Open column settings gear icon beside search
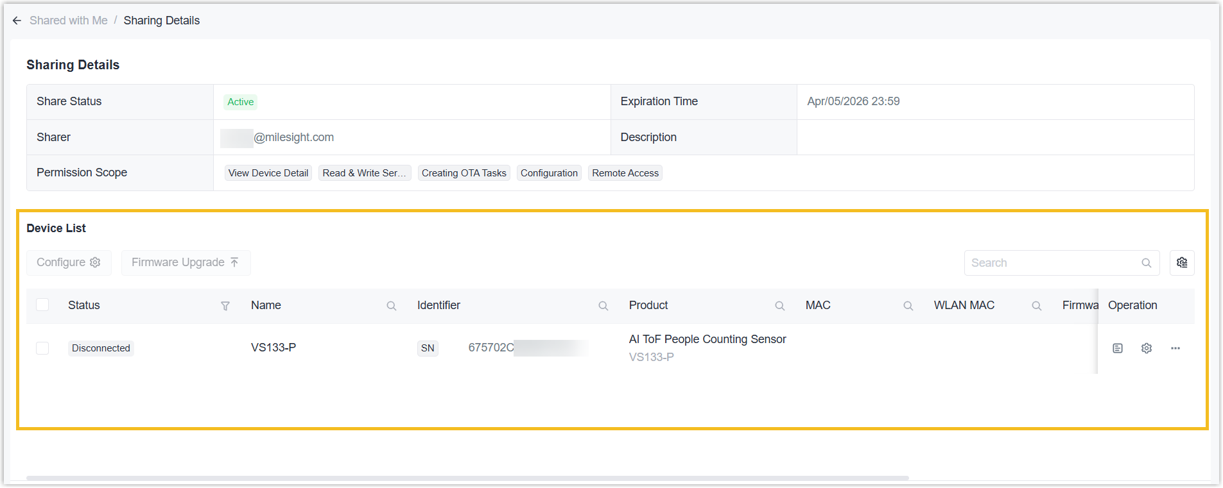This screenshot has height=488, width=1223. (x=1181, y=262)
